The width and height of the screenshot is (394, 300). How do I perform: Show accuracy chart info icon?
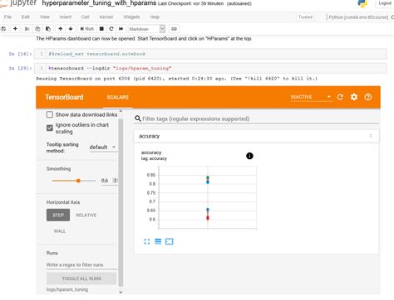click(x=249, y=156)
